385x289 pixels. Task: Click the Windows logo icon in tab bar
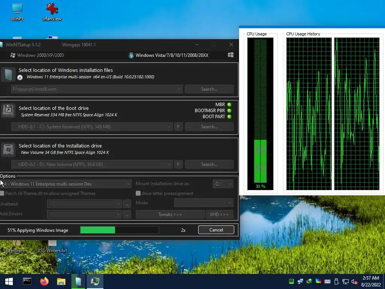[x=230, y=55]
